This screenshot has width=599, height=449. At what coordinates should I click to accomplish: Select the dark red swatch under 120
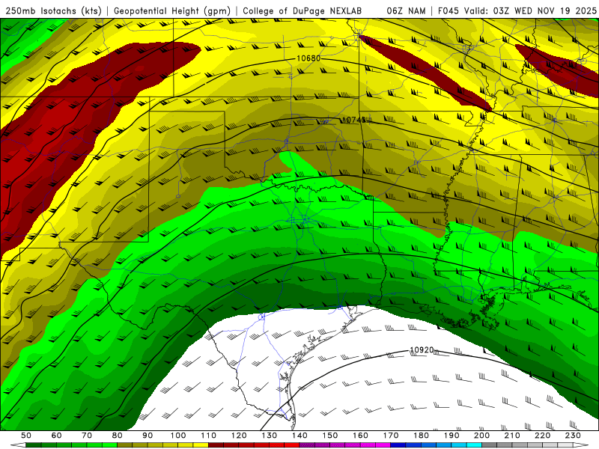pyautogui.click(x=246, y=445)
